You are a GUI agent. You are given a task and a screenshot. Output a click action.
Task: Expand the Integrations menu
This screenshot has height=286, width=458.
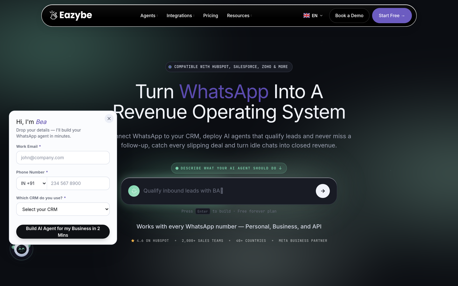pyautogui.click(x=180, y=16)
